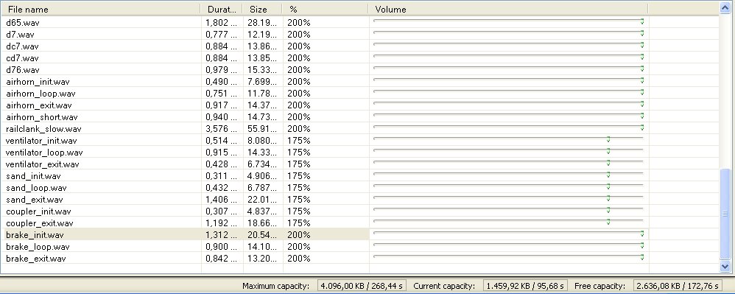Image resolution: width=735 pixels, height=294 pixels.
Task: Click the scrollbar up arrow
Action: 725,7
